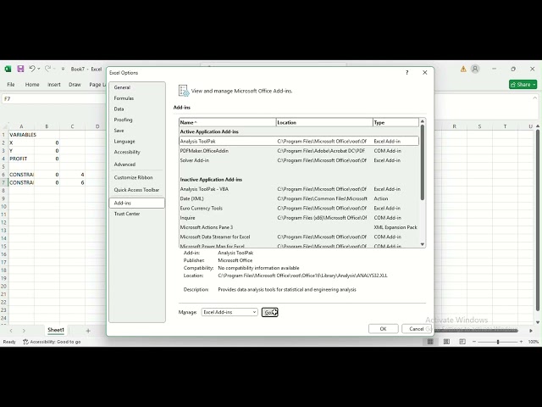The image size is (542, 407).
Task: Click add-ins list scroll up arrow
Action: (x=422, y=121)
